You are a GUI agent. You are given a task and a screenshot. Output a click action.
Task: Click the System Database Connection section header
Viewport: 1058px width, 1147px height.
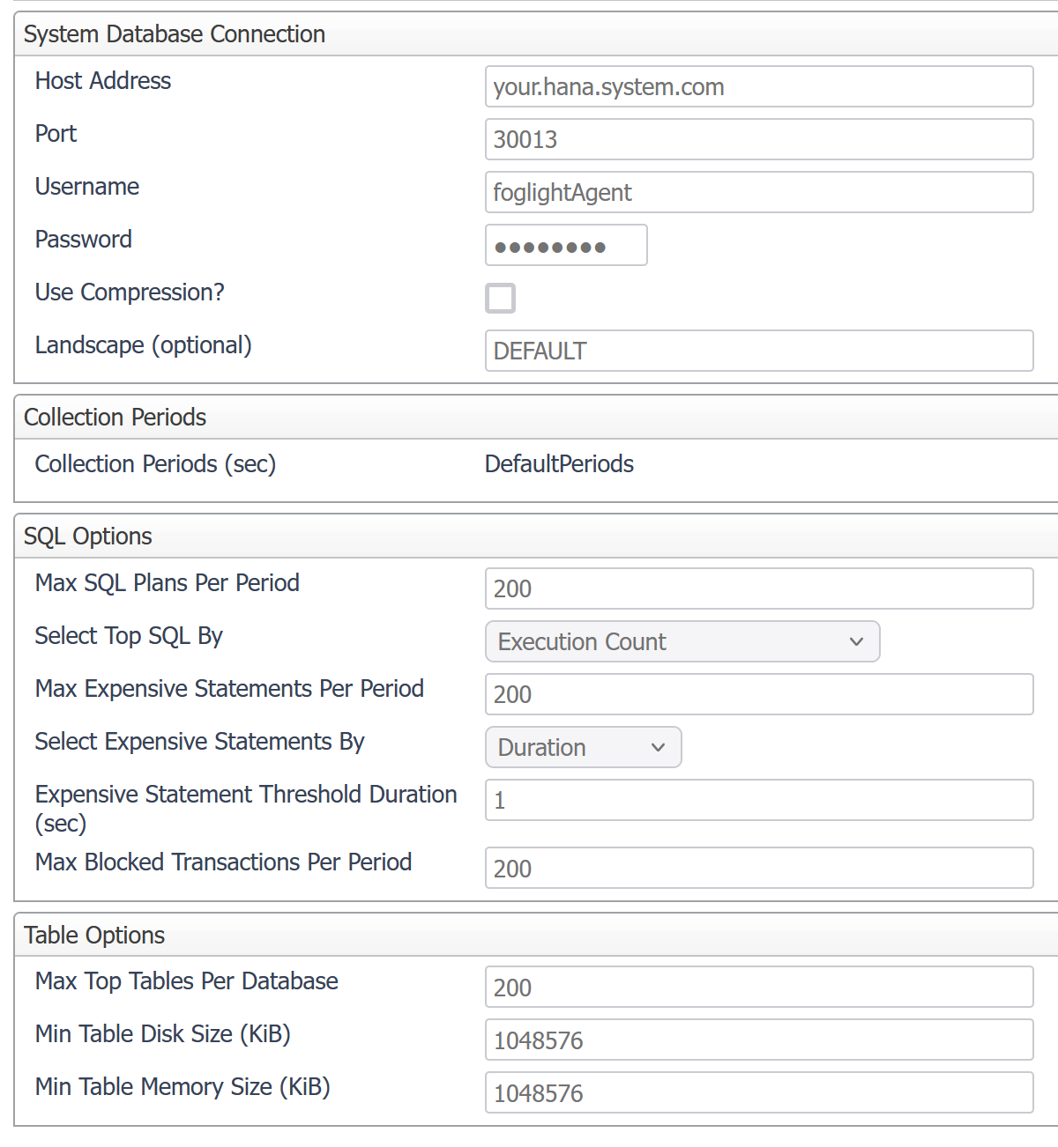[175, 34]
